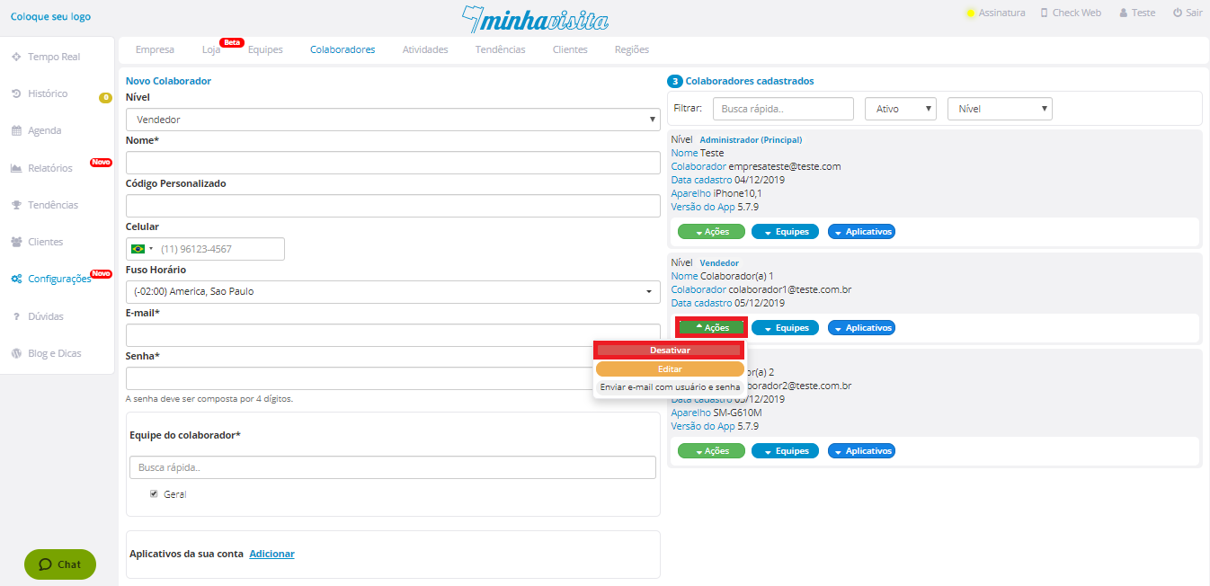Expand the Nível Vendedor dropdown
This screenshot has height=586, width=1210.
click(x=393, y=120)
